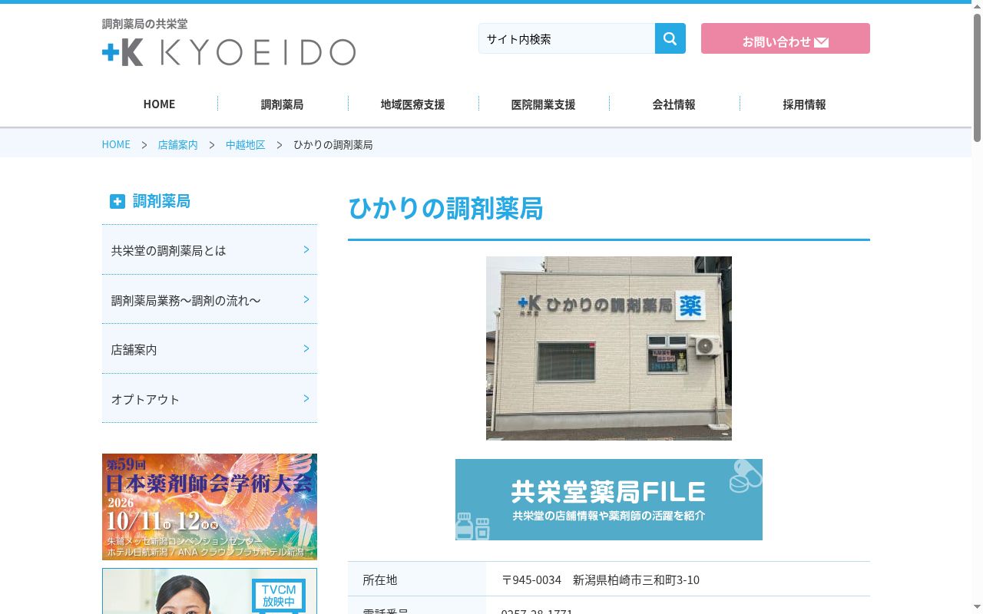Click the envelope icon on contact button

tap(821, 42)
